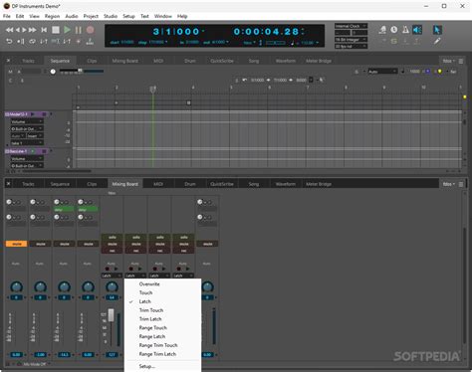Switch to the Drum tab in the lower panel

point(190,184)
